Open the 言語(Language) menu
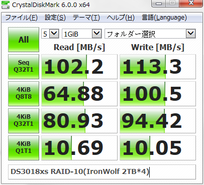 [x=164, y=18]
